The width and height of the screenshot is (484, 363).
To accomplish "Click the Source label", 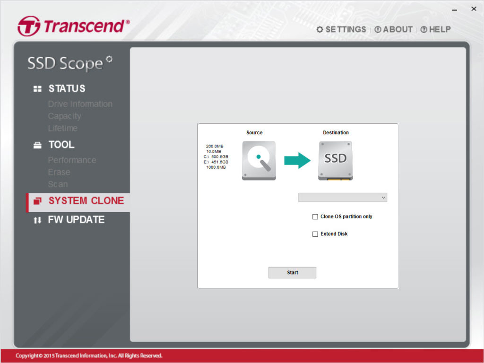I will pos(254,132).
